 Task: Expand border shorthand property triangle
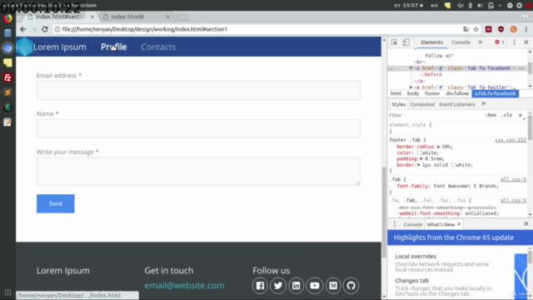point(419,165)
